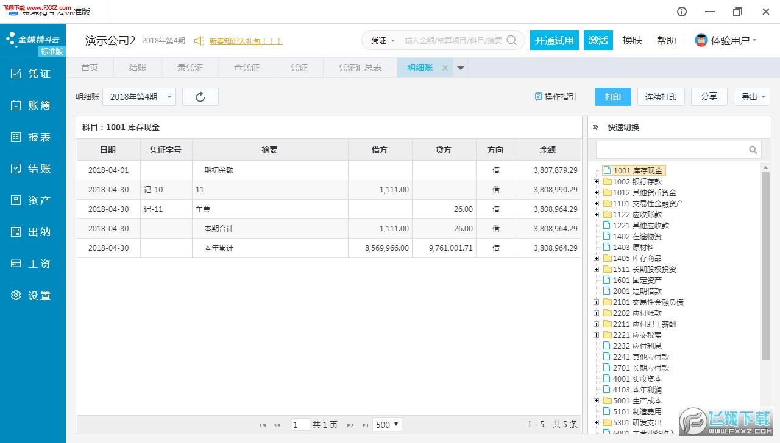Click the 帮助 help option
Screen dimensions: 780x443
(x=667, y=40)
